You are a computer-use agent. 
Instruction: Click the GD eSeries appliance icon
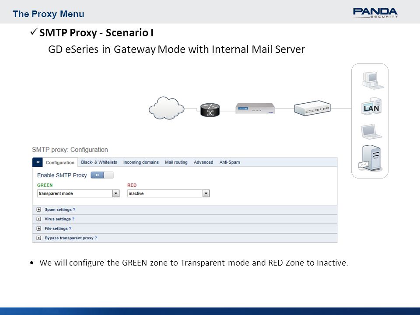255,108
